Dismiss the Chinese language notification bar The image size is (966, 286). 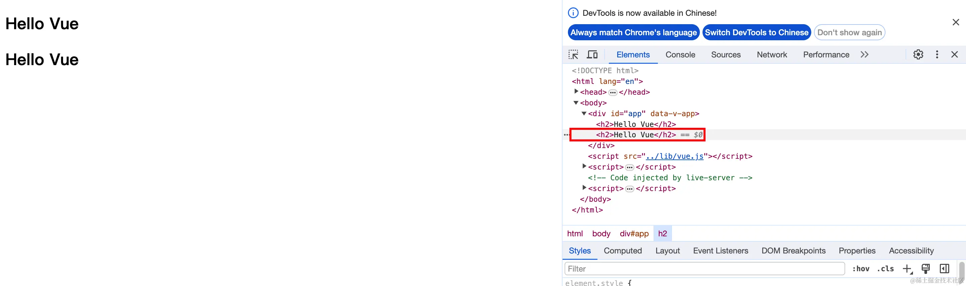956,22
